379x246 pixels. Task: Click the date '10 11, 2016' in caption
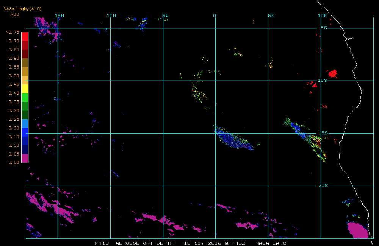click(x=202, y=243)
